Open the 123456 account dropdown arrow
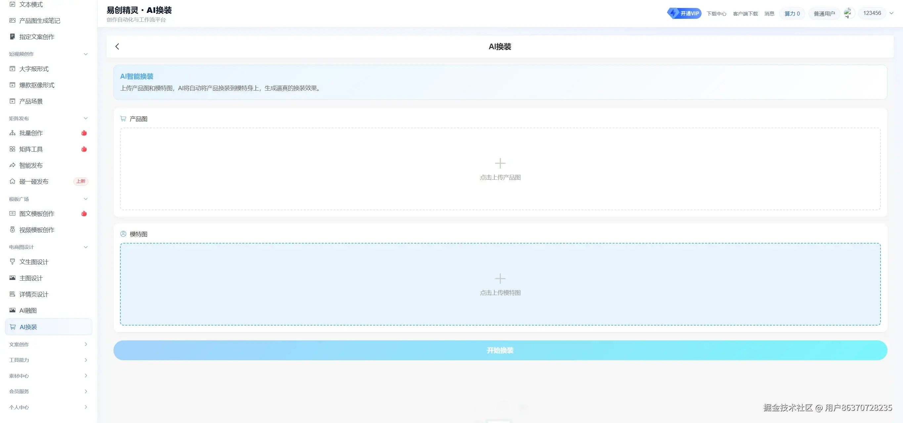This screenshot has height=423, width=903. pos(891,13)
